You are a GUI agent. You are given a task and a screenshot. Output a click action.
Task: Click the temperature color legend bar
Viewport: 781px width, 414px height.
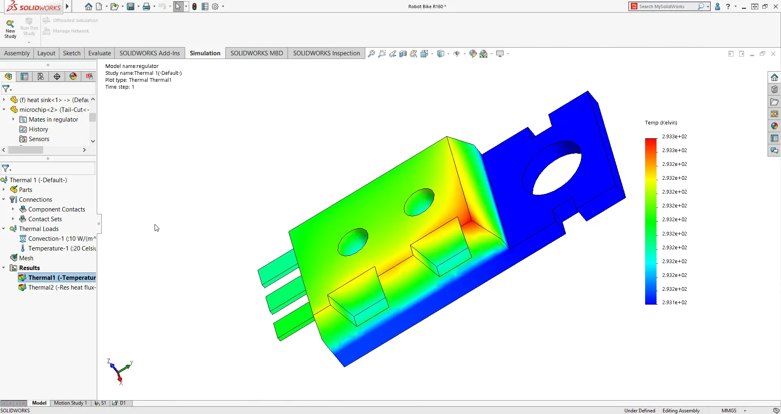pyautogui.click(x=651, y=221)
